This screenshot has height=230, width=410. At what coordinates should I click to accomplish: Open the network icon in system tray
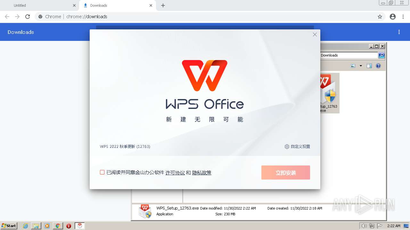coord(372,226)
